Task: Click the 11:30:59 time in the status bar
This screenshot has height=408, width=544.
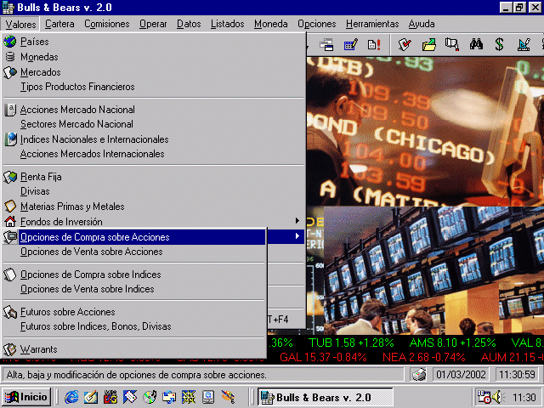Action: click(x=517, y=375)
